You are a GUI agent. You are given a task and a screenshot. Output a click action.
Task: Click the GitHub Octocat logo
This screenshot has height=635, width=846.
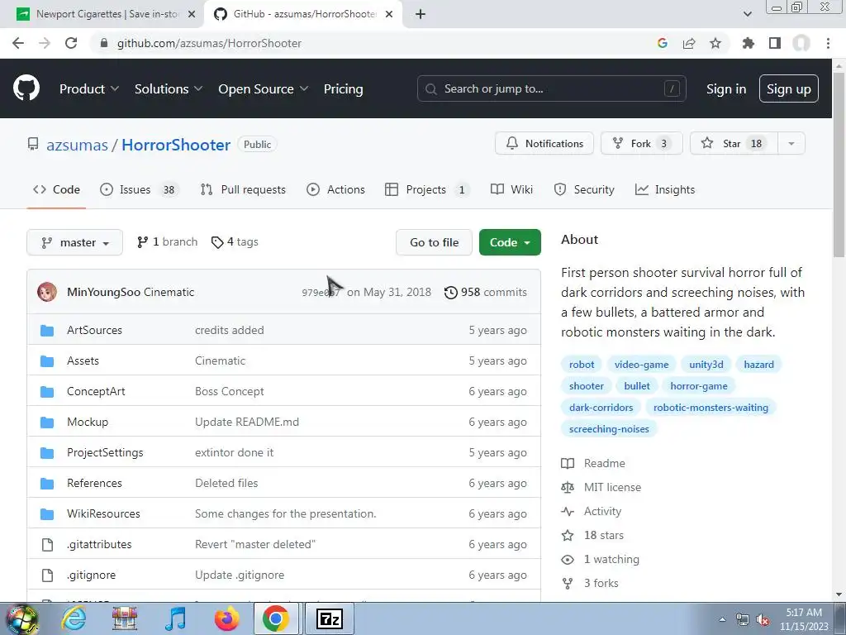point(26,88)
